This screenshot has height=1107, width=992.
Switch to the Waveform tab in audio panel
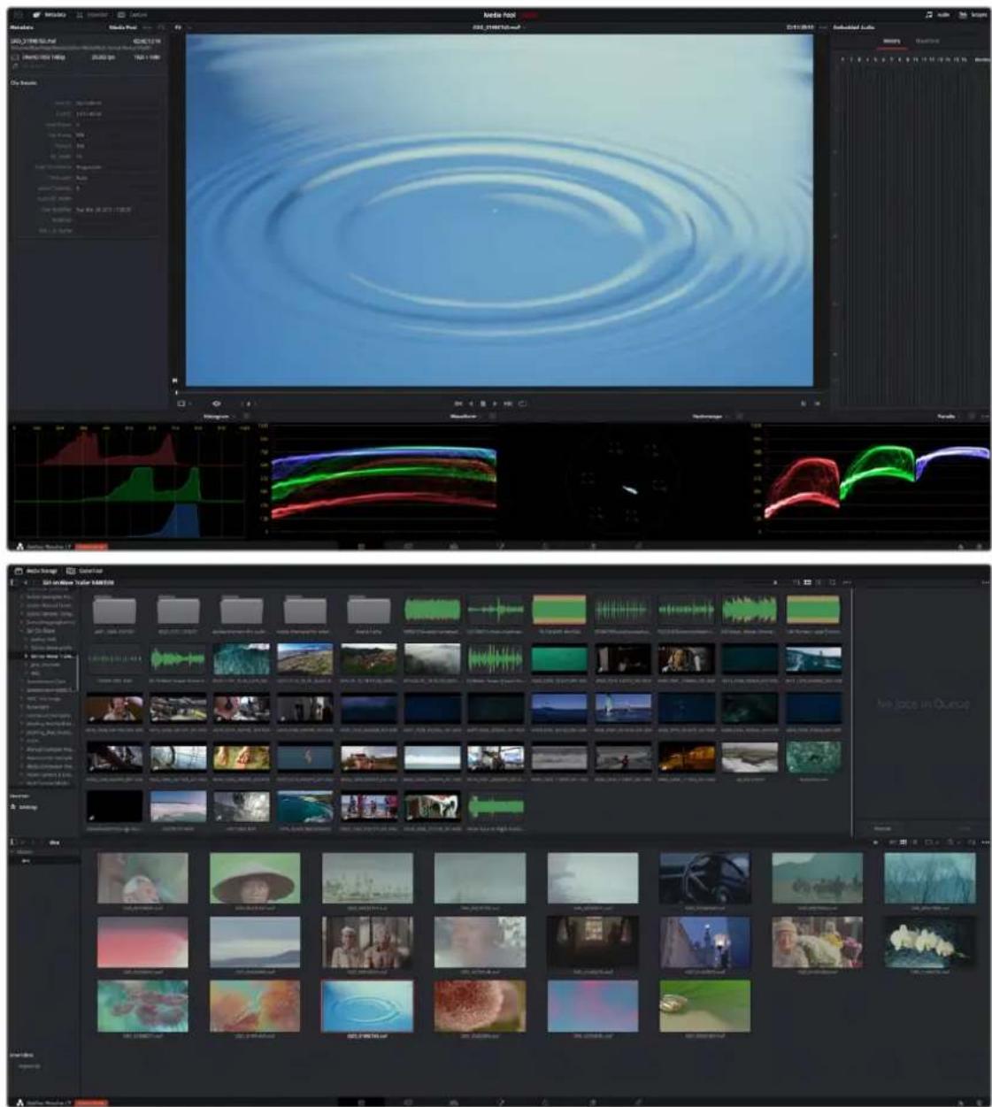927,41
